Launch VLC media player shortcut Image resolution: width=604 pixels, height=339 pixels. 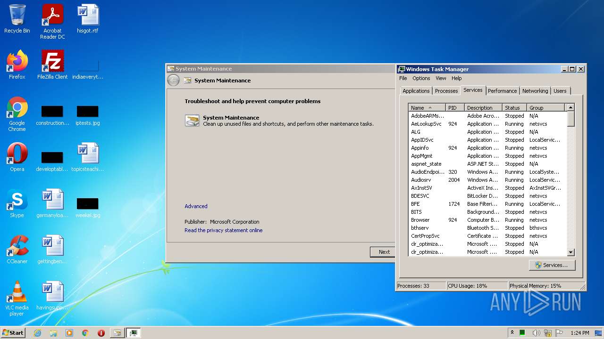[x=17, y=299]
